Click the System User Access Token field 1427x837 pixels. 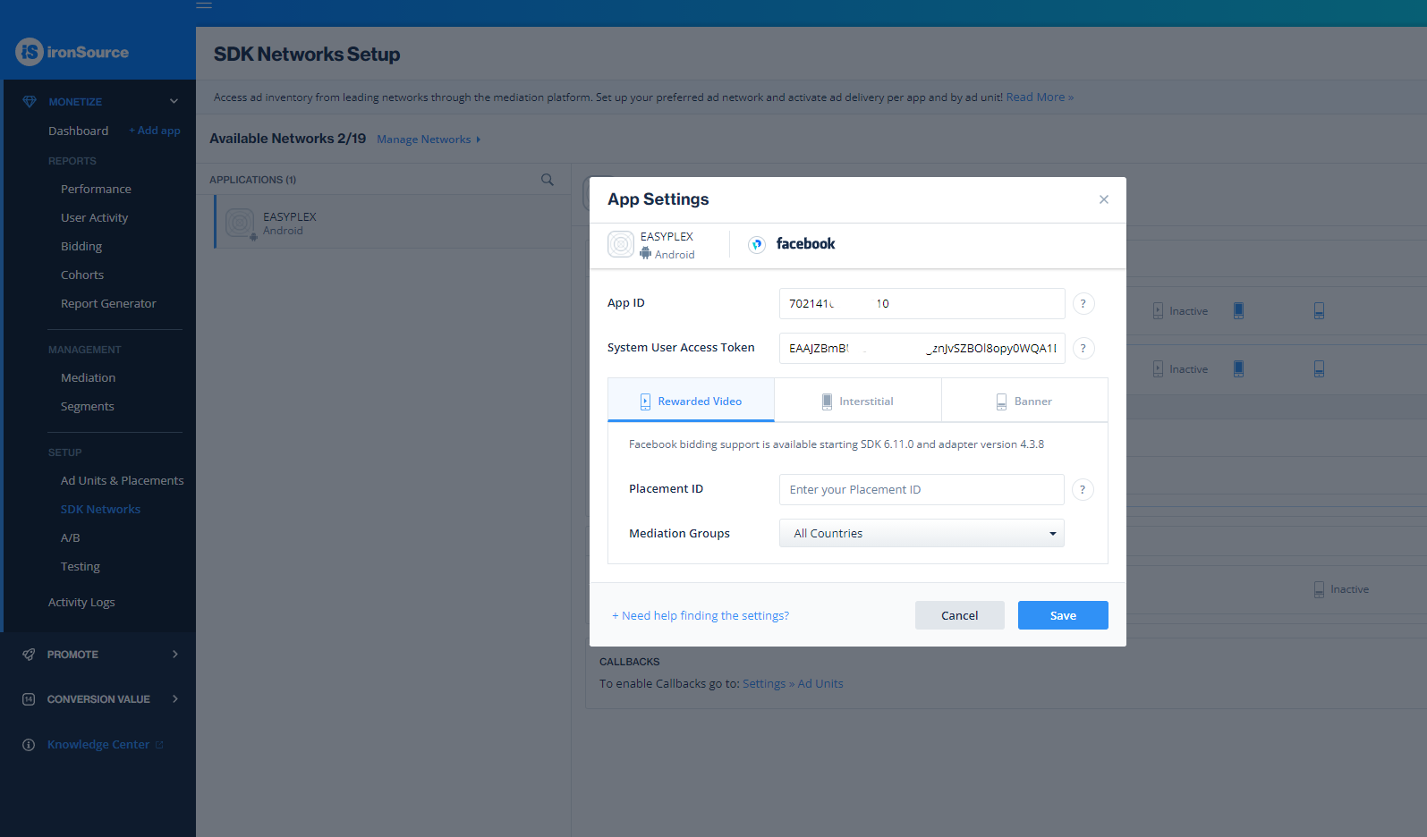click(922, 348)
